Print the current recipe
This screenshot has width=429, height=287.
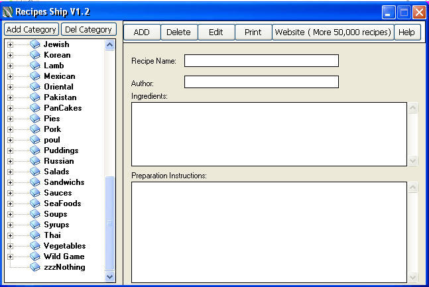[253, 32]
